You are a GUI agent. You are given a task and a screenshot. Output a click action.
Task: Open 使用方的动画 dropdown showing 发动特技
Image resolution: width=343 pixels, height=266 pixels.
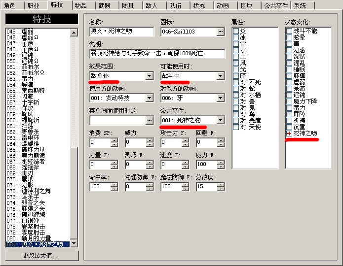tap(150, 98)
